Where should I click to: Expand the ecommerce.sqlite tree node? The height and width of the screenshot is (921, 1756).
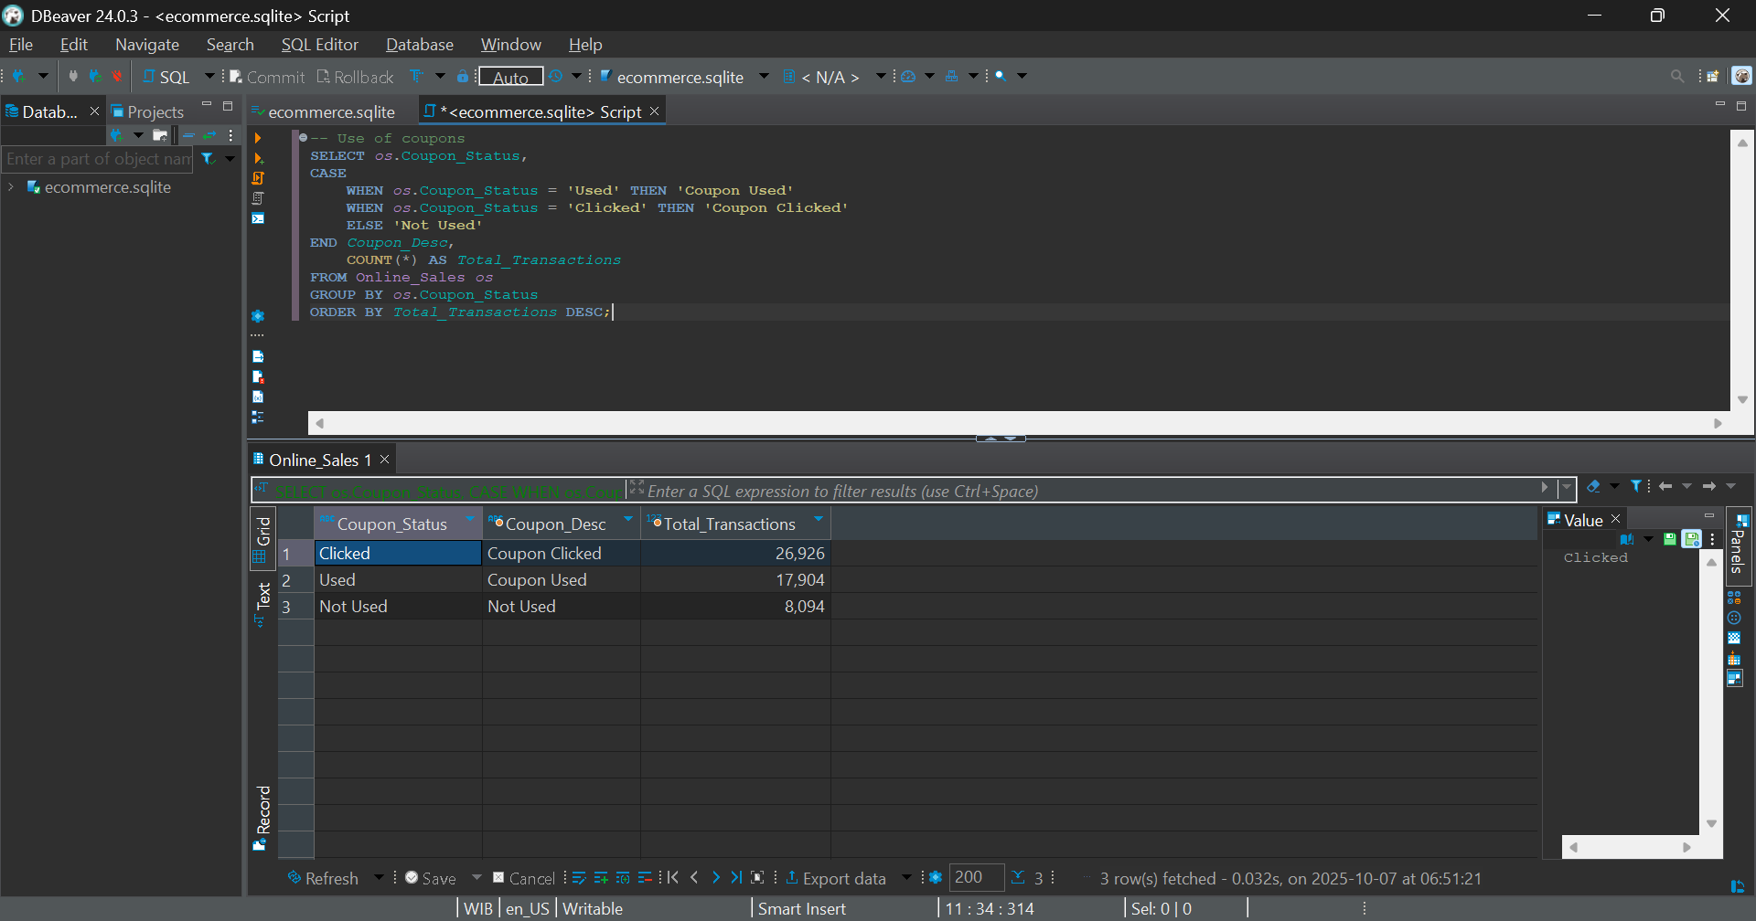pyautogui.click(x=11, y=187)
